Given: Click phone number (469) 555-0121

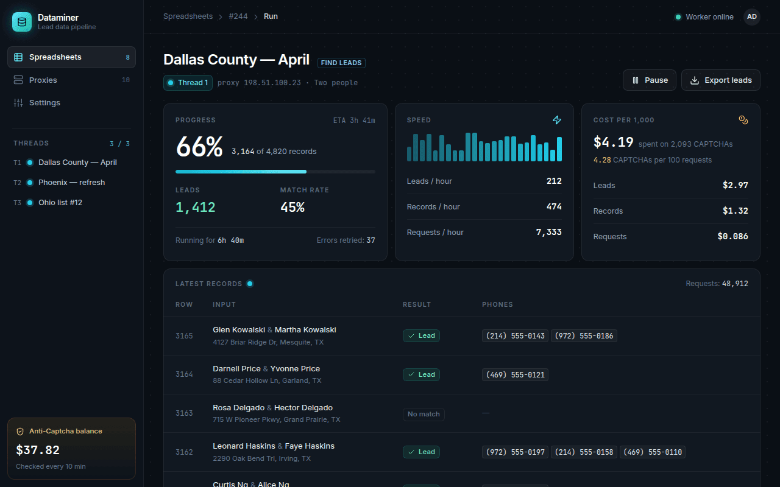Looking at the screenshot, I should [516, 375].
